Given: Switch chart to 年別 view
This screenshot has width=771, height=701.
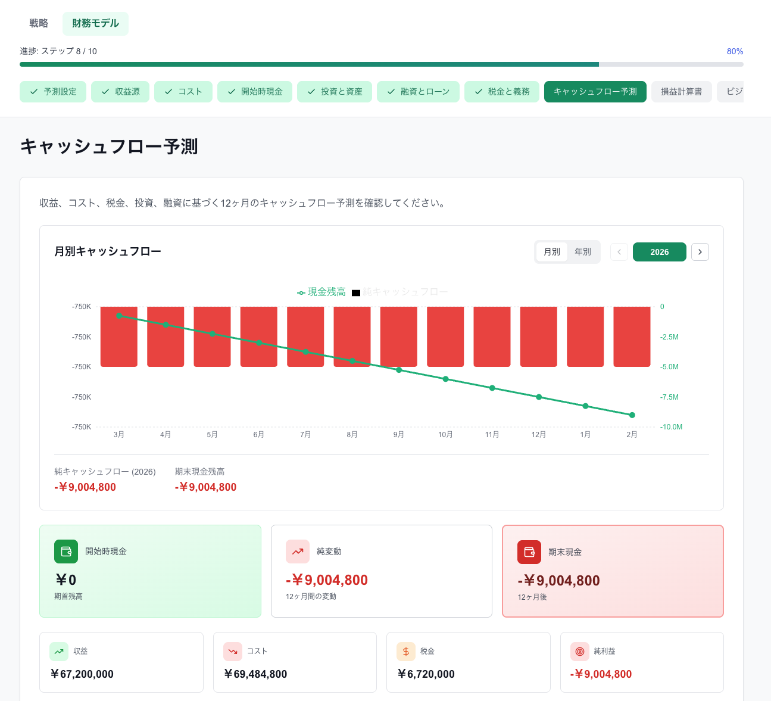Looking at the screenshot, I should click(x=583, y=252).
